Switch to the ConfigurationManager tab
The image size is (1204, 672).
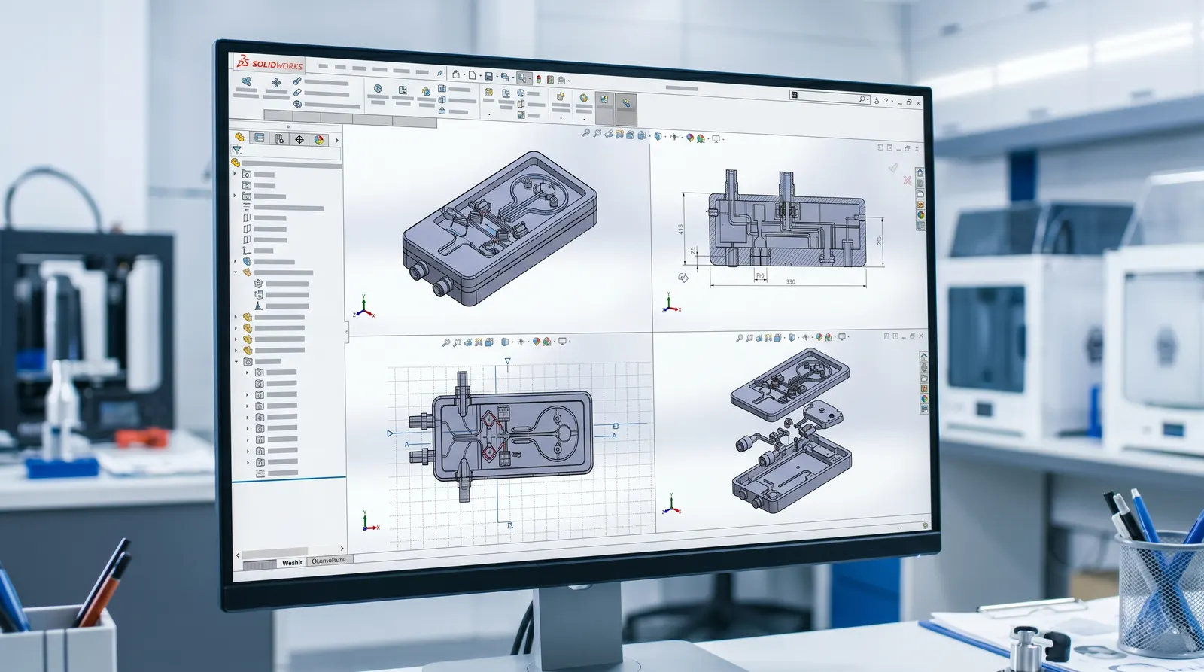click(280, 138)
